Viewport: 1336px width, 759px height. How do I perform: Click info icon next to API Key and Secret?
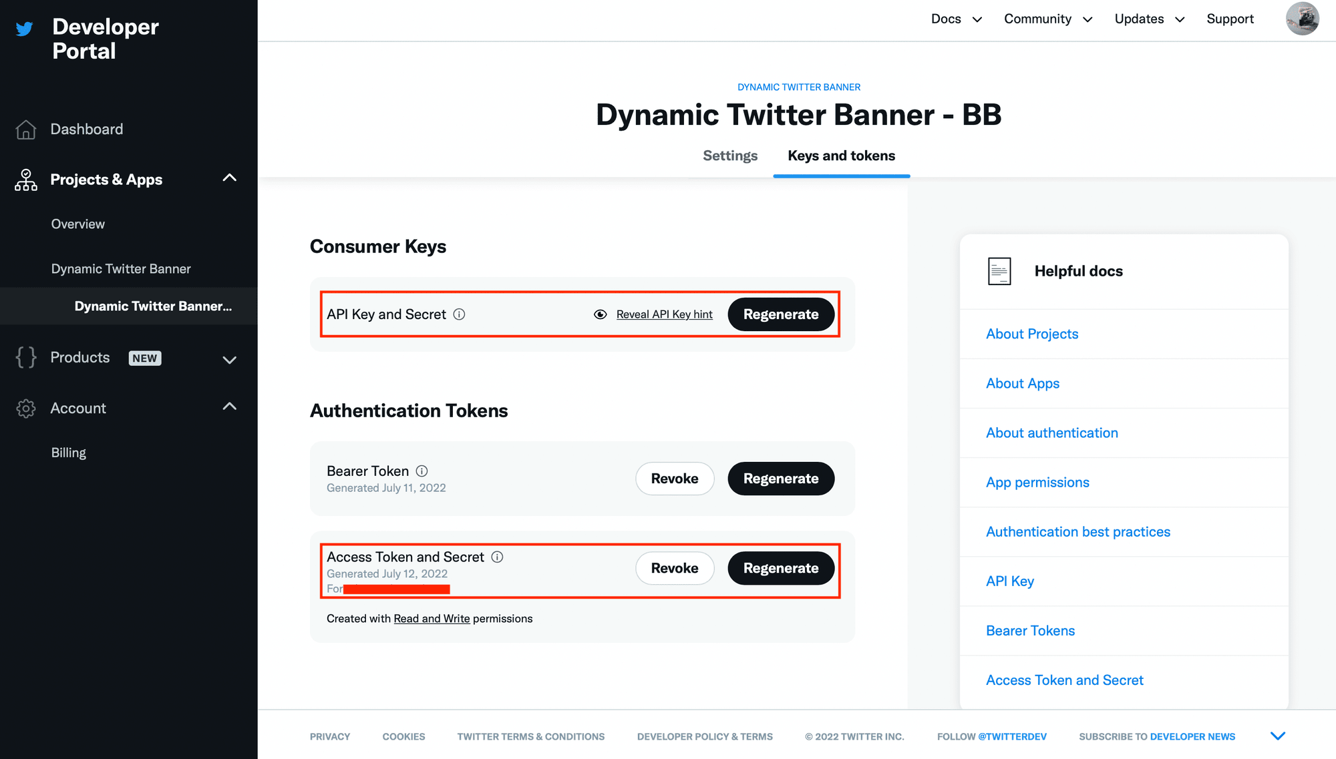[459, 314]
